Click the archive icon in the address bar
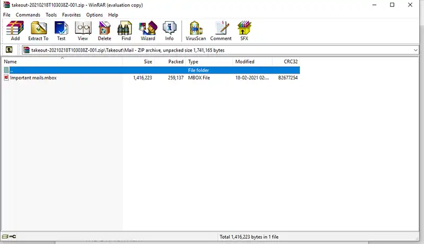Image resolution: width=424 pixels, height=244 pixels. coord(26,50)
